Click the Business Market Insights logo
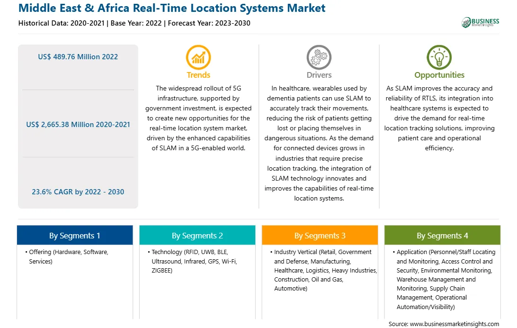517x328 pixels. (x=480, y=22)
